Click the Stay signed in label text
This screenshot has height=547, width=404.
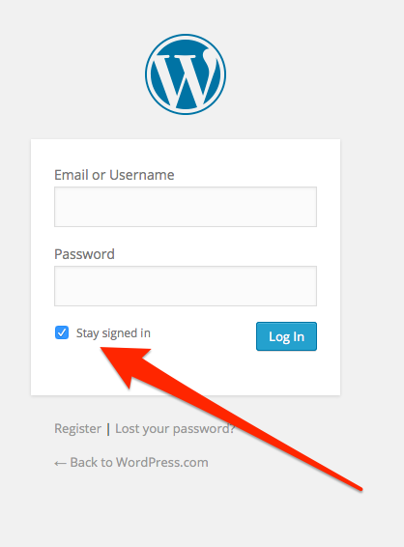113,333
